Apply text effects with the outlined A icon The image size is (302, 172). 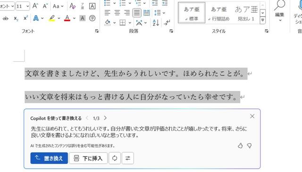tap(36, 18)
